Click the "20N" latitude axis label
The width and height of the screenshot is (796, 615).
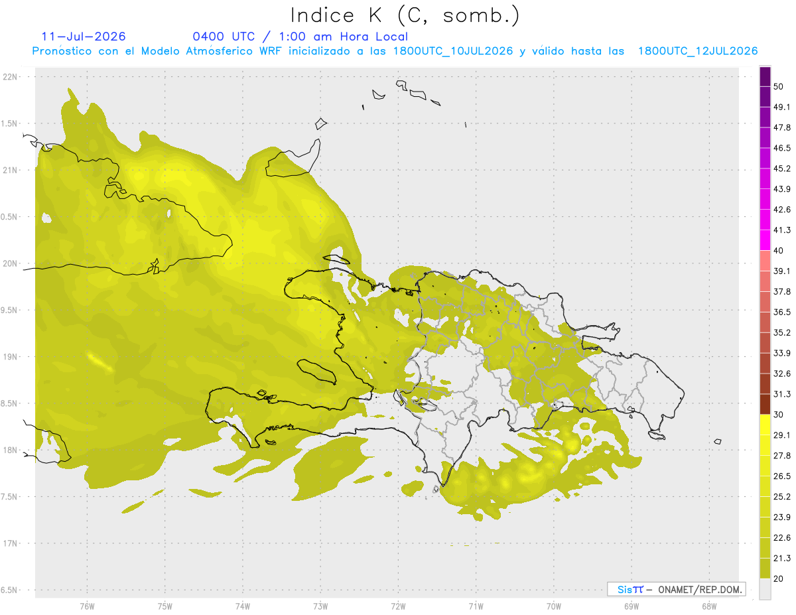[x=11, y=263]
